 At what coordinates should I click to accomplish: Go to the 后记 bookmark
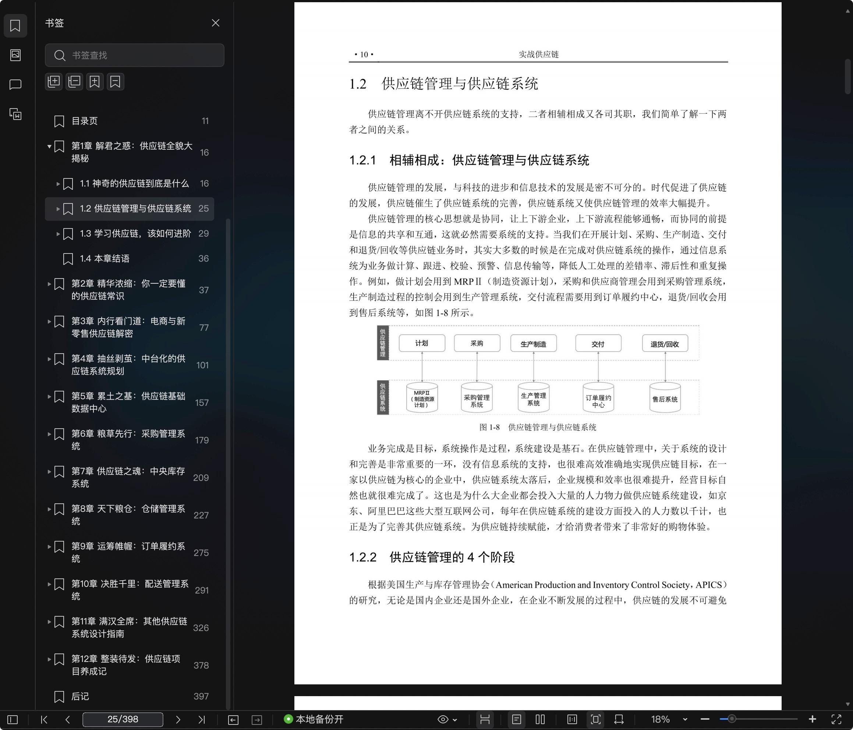click(x=129, y=696)
